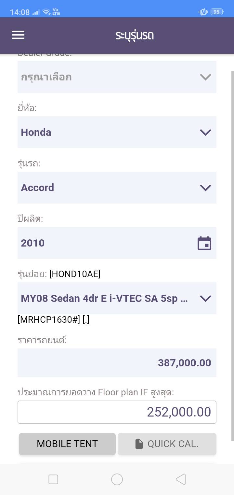
Task: Click the page scrollbar on right edge
Action: click(x=232, y=254)
